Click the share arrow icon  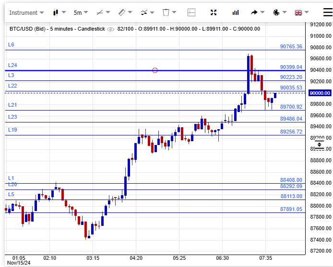click(x=254, y=12)
